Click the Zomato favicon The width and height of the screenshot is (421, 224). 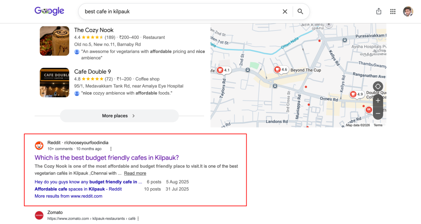click(39, 215)
